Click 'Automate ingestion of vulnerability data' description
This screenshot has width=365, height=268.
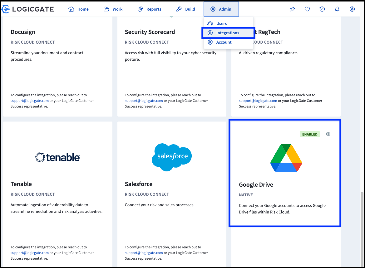coord(57,208)
